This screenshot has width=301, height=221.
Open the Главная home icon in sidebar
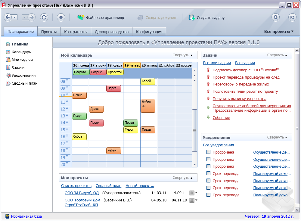(8, 44)
